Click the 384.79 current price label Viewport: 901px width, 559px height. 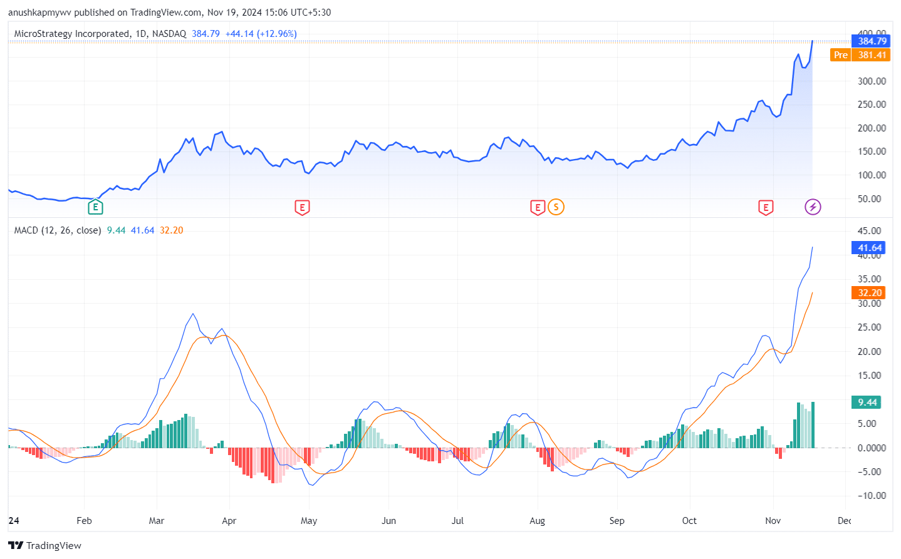pyautogui.click(x=872, y=41)
